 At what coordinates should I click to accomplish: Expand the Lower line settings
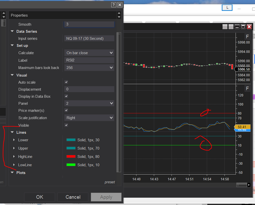click(x=14, y=140)
